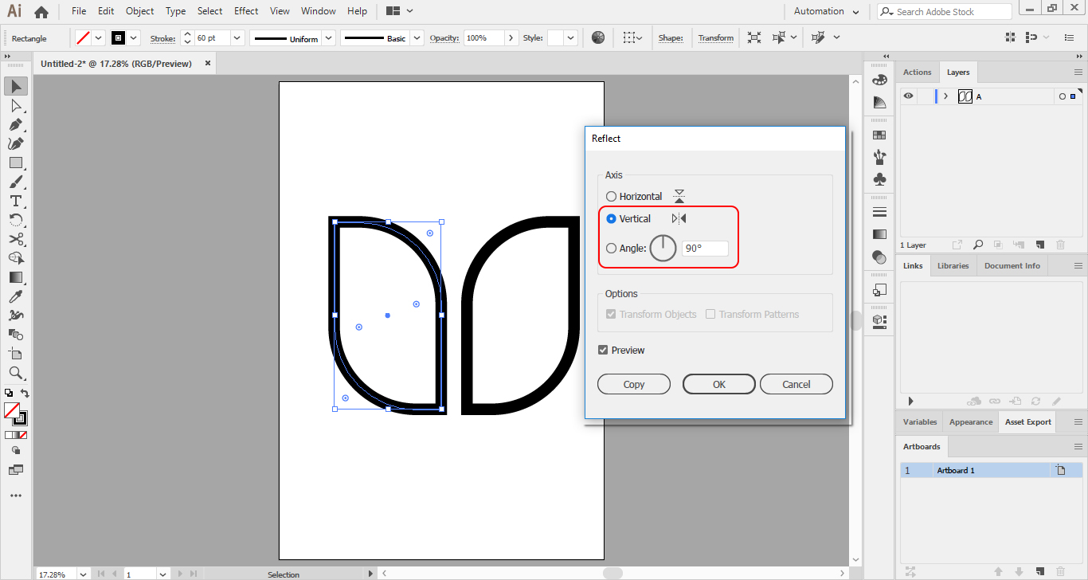The image size is (1088, 580).
Task: Open the fill color dropdown arrow
Action: (100, 37)
